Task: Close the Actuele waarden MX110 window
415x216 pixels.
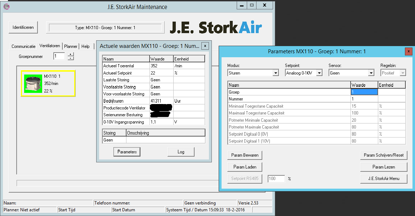Action: [205, 46]
